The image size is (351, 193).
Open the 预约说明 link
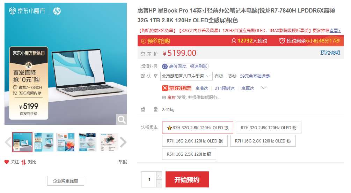pos(330,53)
